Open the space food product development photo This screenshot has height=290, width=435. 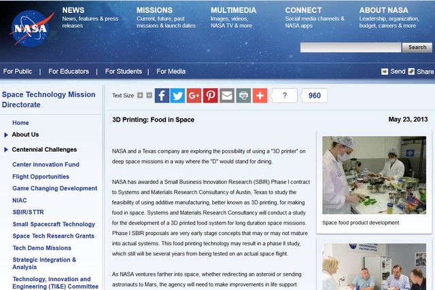[x=374, y=175]
